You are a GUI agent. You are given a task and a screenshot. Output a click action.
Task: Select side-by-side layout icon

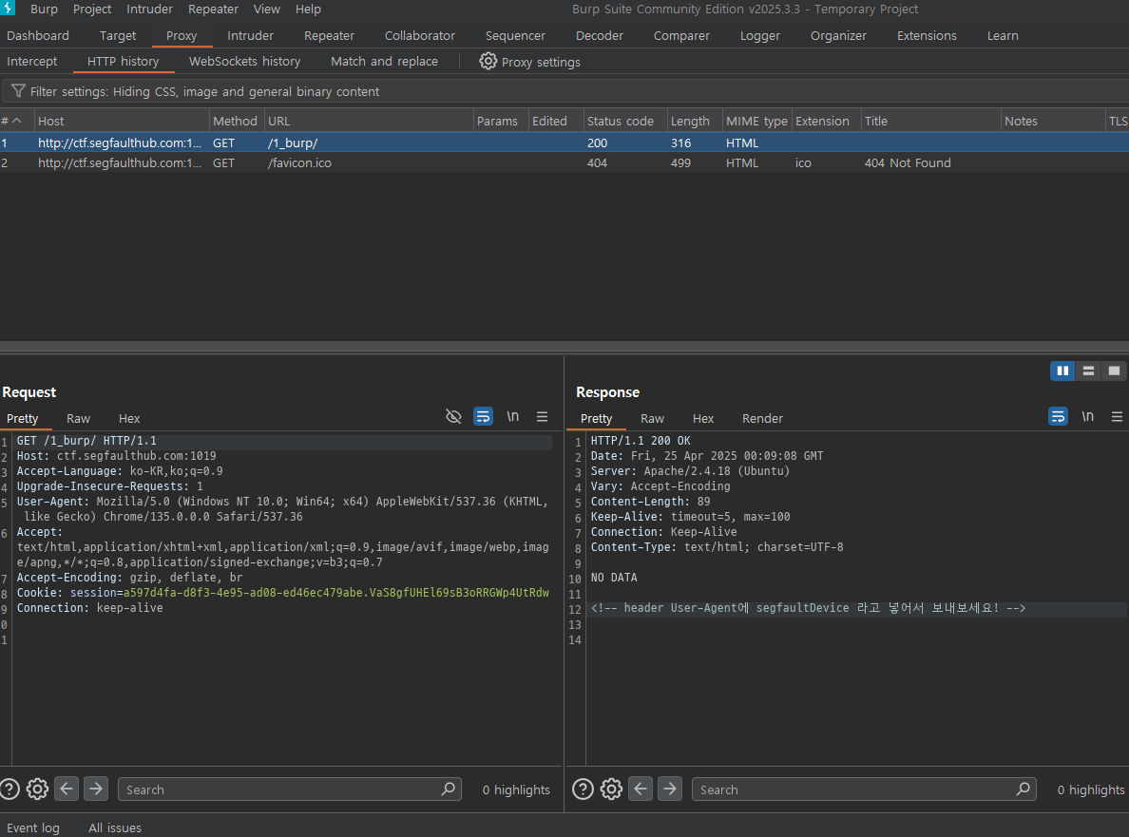1062,371
